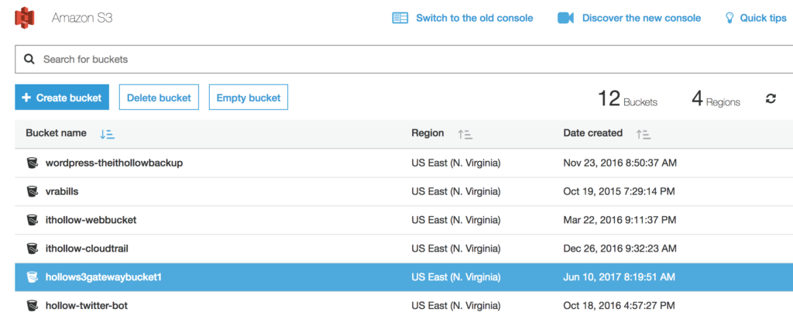
Task: Open the Discover the new console link
Action: pyautogui.click(x=641, y=18)
